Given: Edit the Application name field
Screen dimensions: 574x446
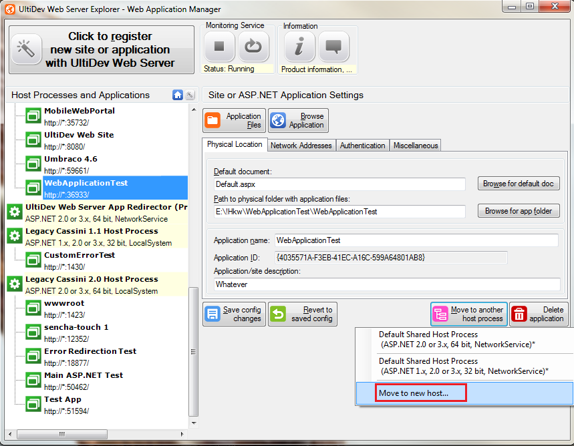Looking at the screenshot, I should tap(416, 240).
